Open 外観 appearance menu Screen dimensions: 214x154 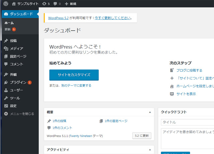click(13, 74)
